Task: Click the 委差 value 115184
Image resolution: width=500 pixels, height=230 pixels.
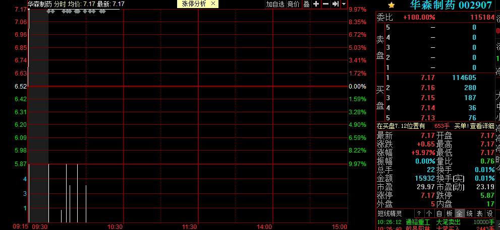Action: point(482,17)
